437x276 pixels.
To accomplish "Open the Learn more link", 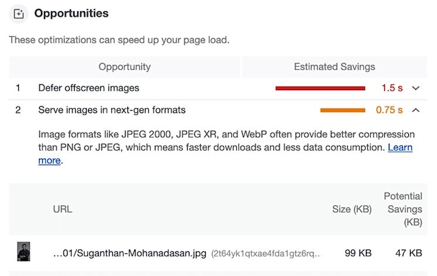I will 400,147.
